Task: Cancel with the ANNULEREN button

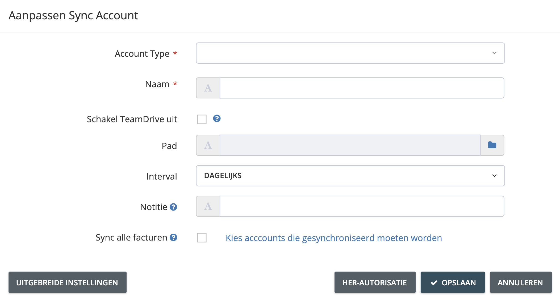Action: click(x=521, y=282)
